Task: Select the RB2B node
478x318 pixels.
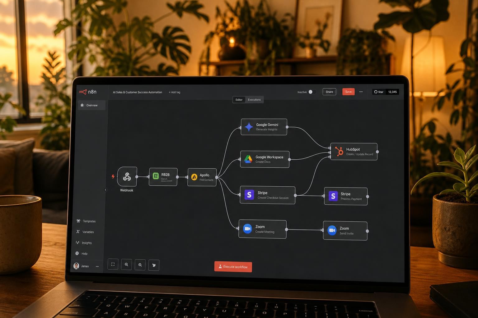Action: (163, 177)
